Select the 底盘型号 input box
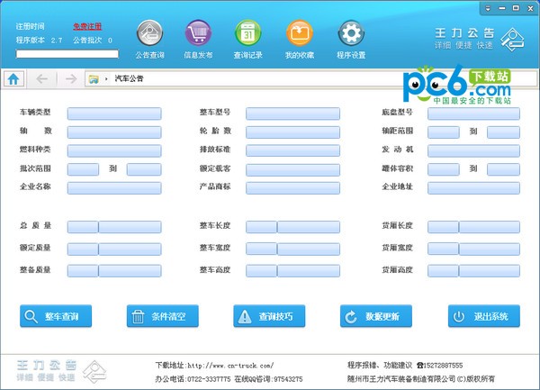The width and height of the screenshot is (540, 390). [x=473, y=113]
